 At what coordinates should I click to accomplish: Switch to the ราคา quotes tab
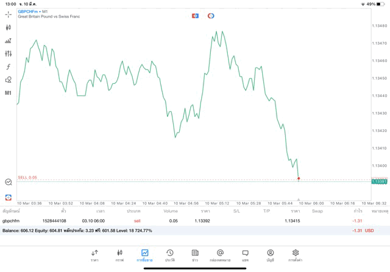click(94, 255)
